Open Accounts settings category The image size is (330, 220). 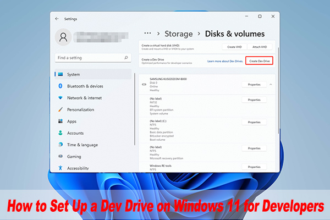tap(93, 133)
